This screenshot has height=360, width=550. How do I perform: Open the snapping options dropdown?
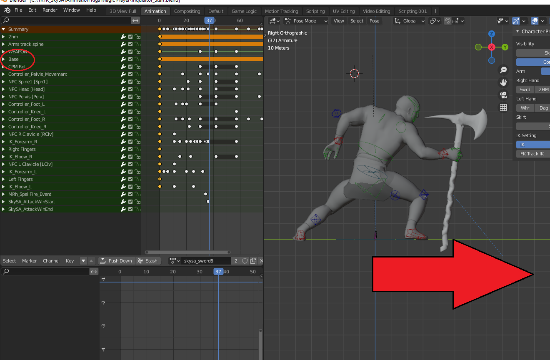[x=458, y=21]
